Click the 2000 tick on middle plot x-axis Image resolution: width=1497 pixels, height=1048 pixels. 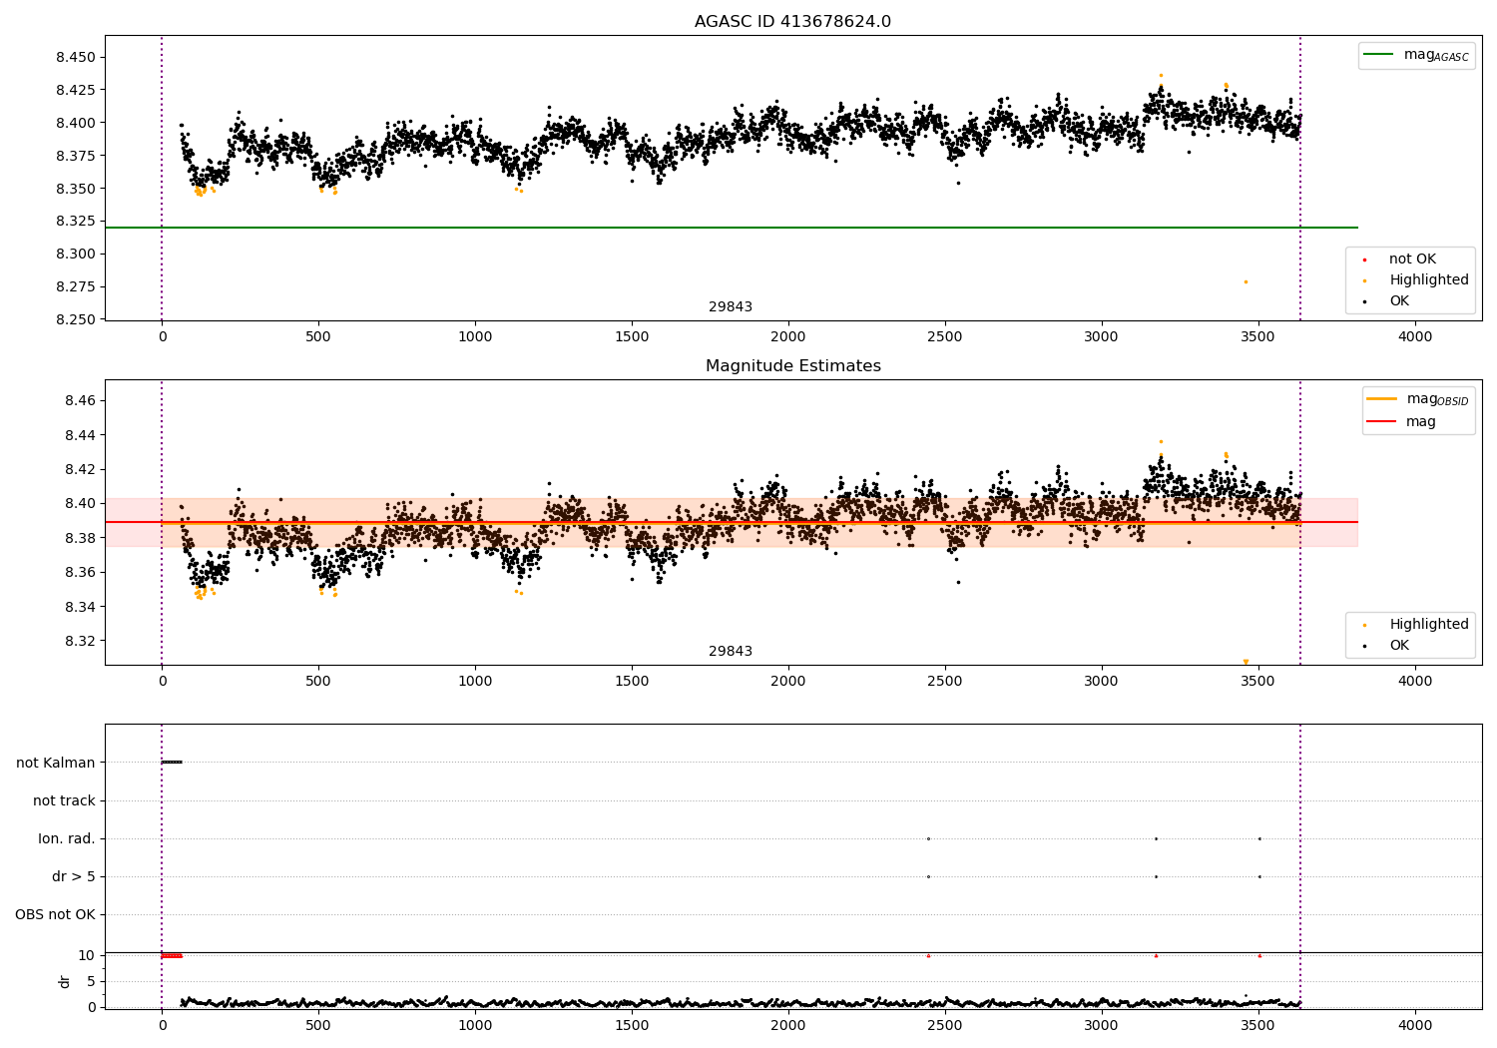pyautogui.click(x=788, y=681)
